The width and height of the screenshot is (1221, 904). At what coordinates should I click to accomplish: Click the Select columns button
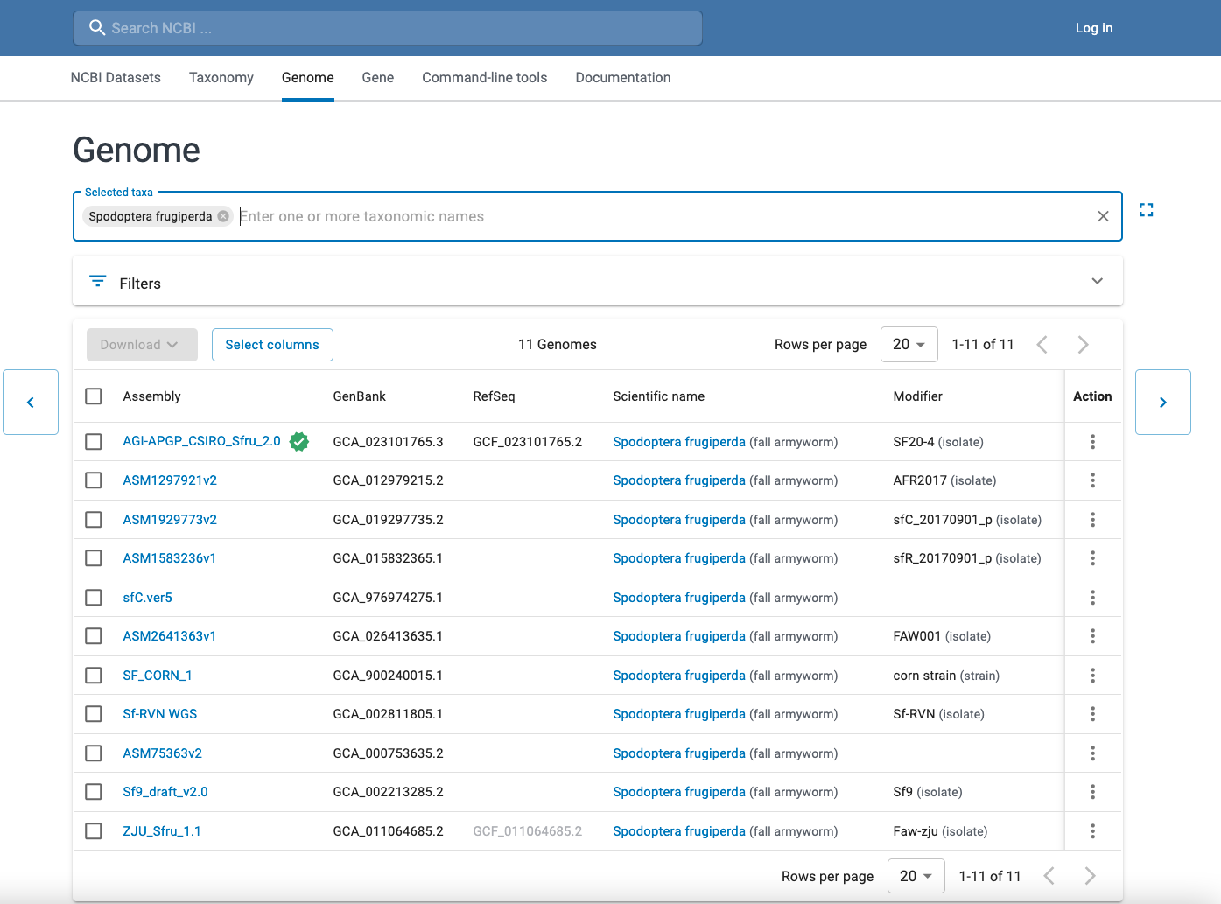point(272,345)
